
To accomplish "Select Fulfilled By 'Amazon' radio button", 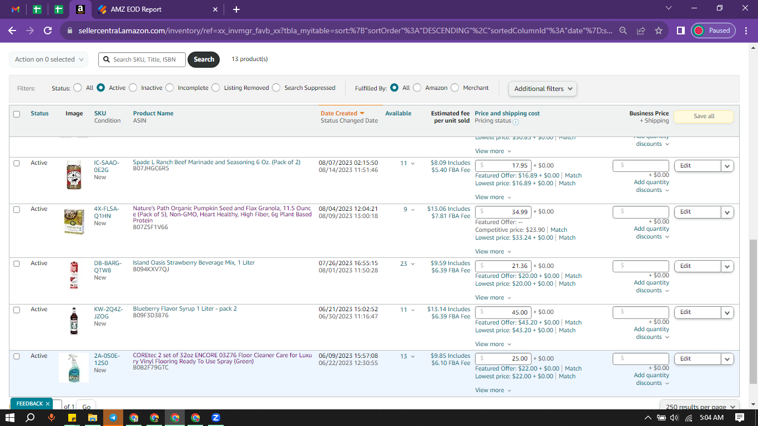I will tap(417, 88).
